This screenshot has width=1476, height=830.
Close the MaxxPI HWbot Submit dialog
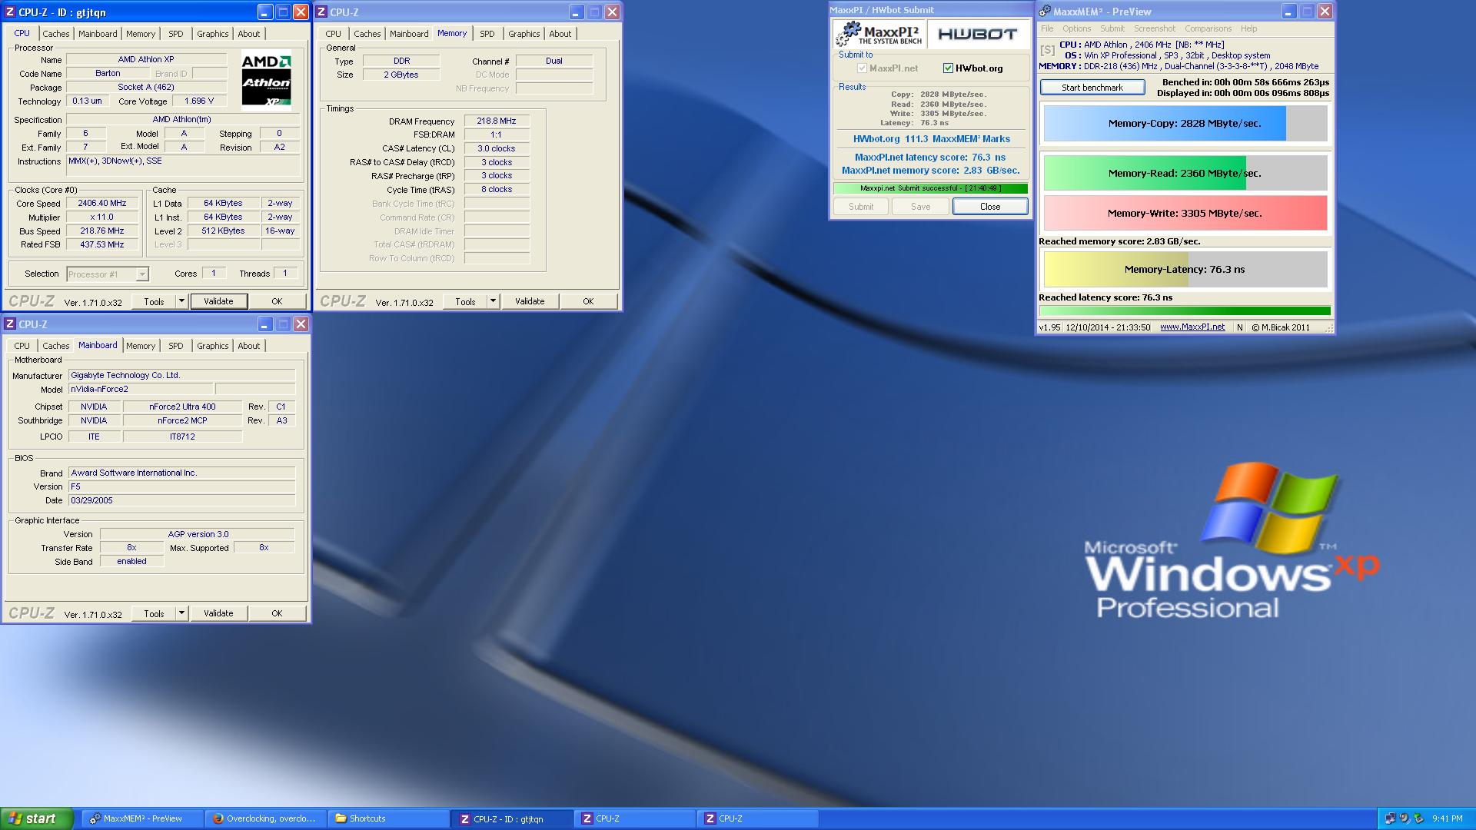(990, 207)
